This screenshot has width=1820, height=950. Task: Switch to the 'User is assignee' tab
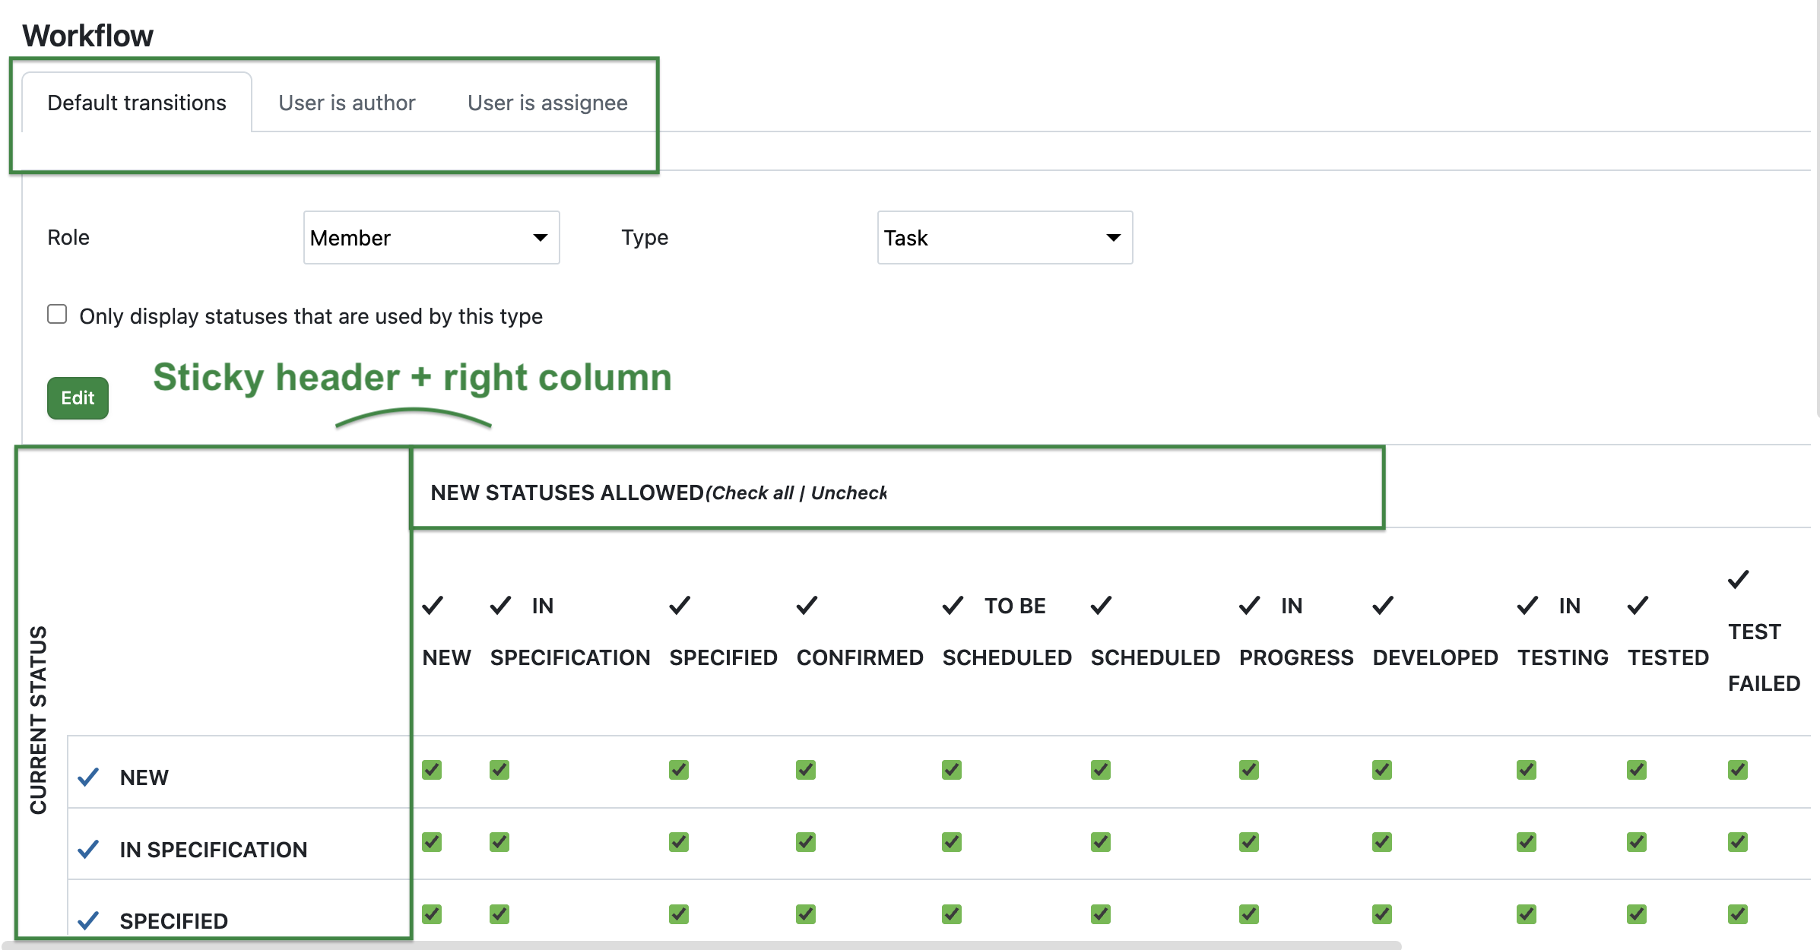click(547, 103)
